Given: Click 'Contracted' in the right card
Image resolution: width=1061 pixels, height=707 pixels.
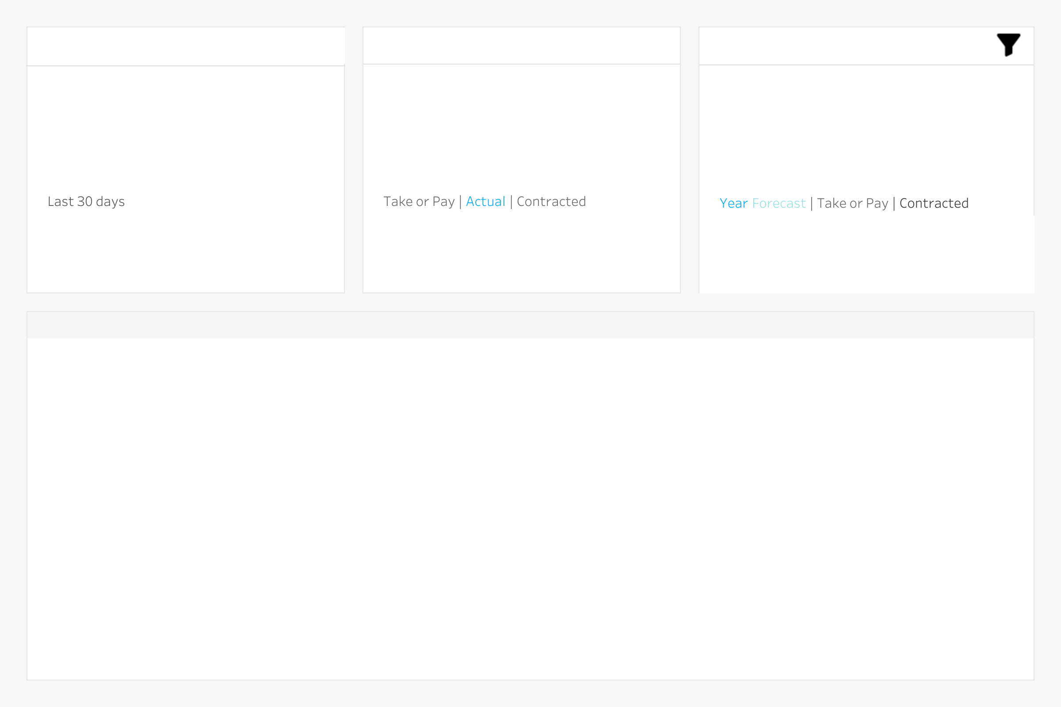Looking at the screenshot, I should (934, 203).
